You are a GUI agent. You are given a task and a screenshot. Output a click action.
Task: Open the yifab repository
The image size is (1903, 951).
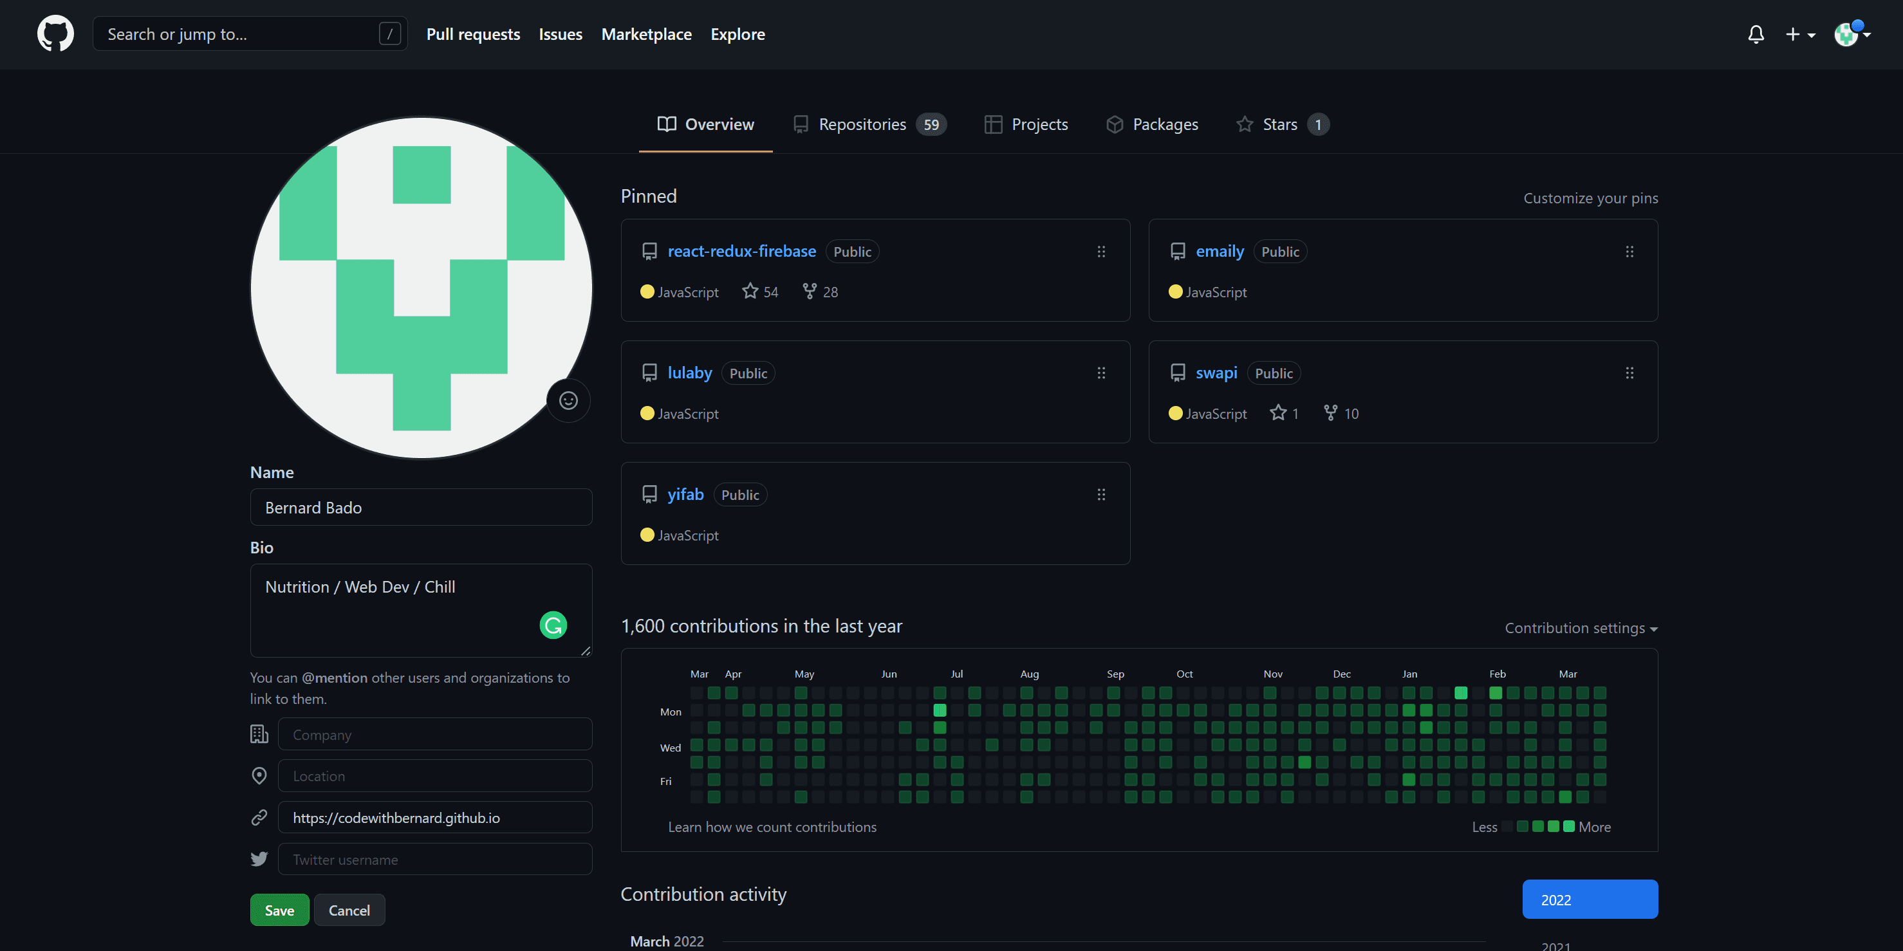coord(685,494)
